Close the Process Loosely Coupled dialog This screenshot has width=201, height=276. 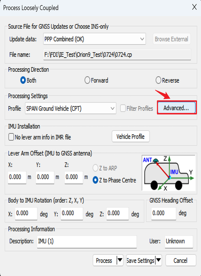pos(194,7)
